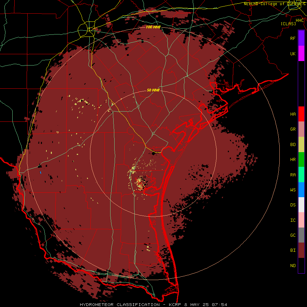The width and height of the screenshot is (307, 307).
Task: Click the RA light green legend swatch
Action: (301, 175)
